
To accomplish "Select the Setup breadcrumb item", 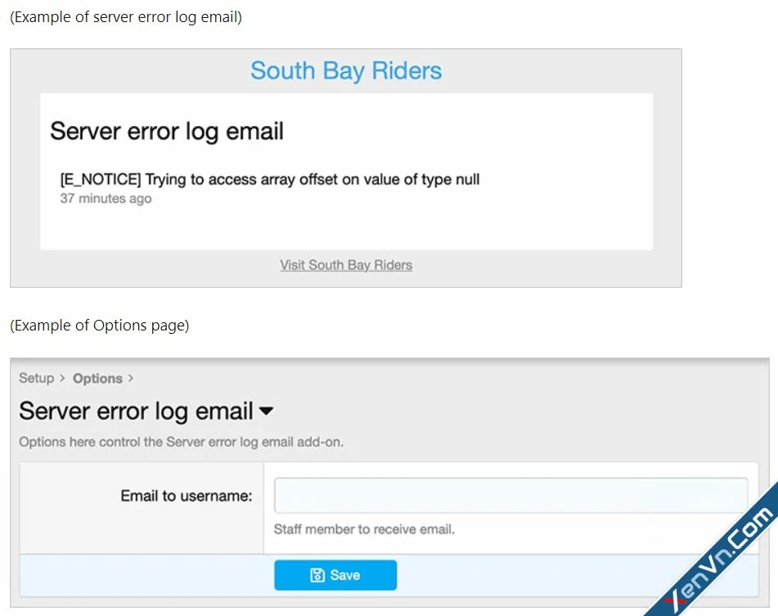I will click(x=34, y=378).
